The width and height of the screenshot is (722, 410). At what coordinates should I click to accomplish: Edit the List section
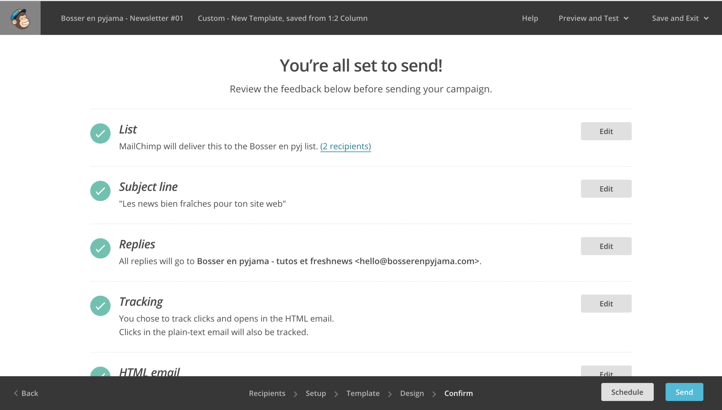point(606,131)
